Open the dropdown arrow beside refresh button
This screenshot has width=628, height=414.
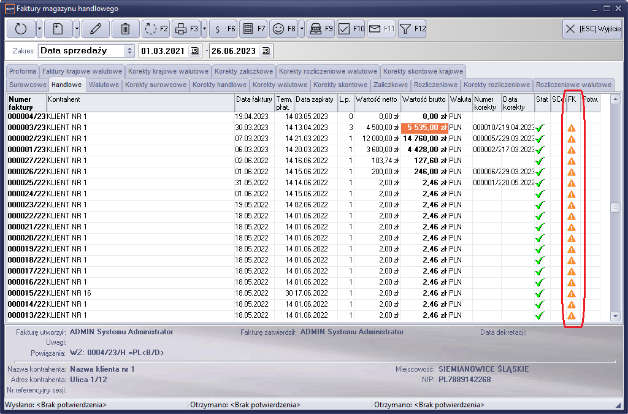[39, 29]
